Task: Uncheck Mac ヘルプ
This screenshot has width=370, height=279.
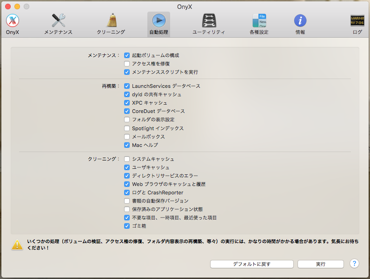Action: (x=127, y=145)
